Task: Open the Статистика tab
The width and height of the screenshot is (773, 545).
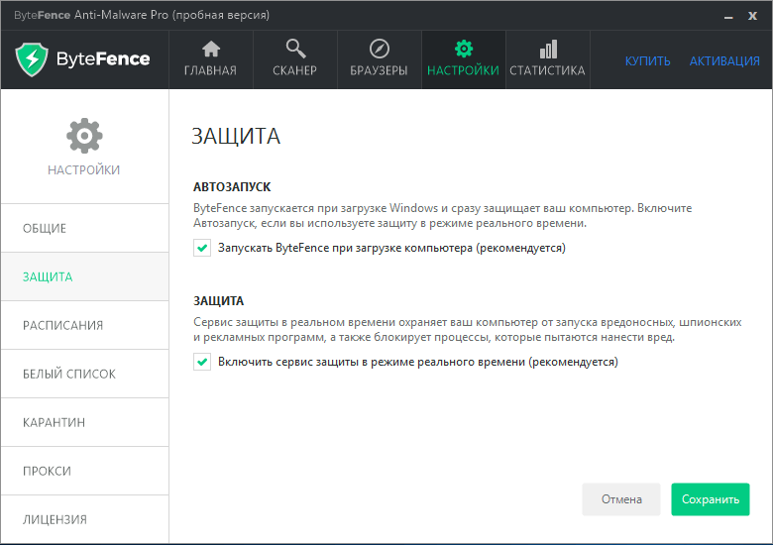Action: pos(548,59)
